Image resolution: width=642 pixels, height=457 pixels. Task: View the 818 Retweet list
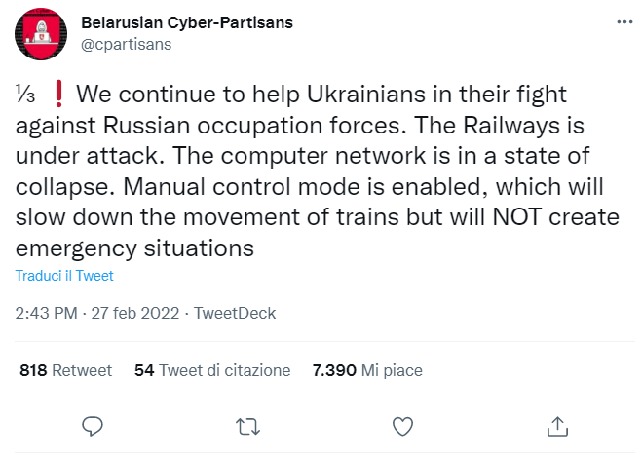click(65, 371)
